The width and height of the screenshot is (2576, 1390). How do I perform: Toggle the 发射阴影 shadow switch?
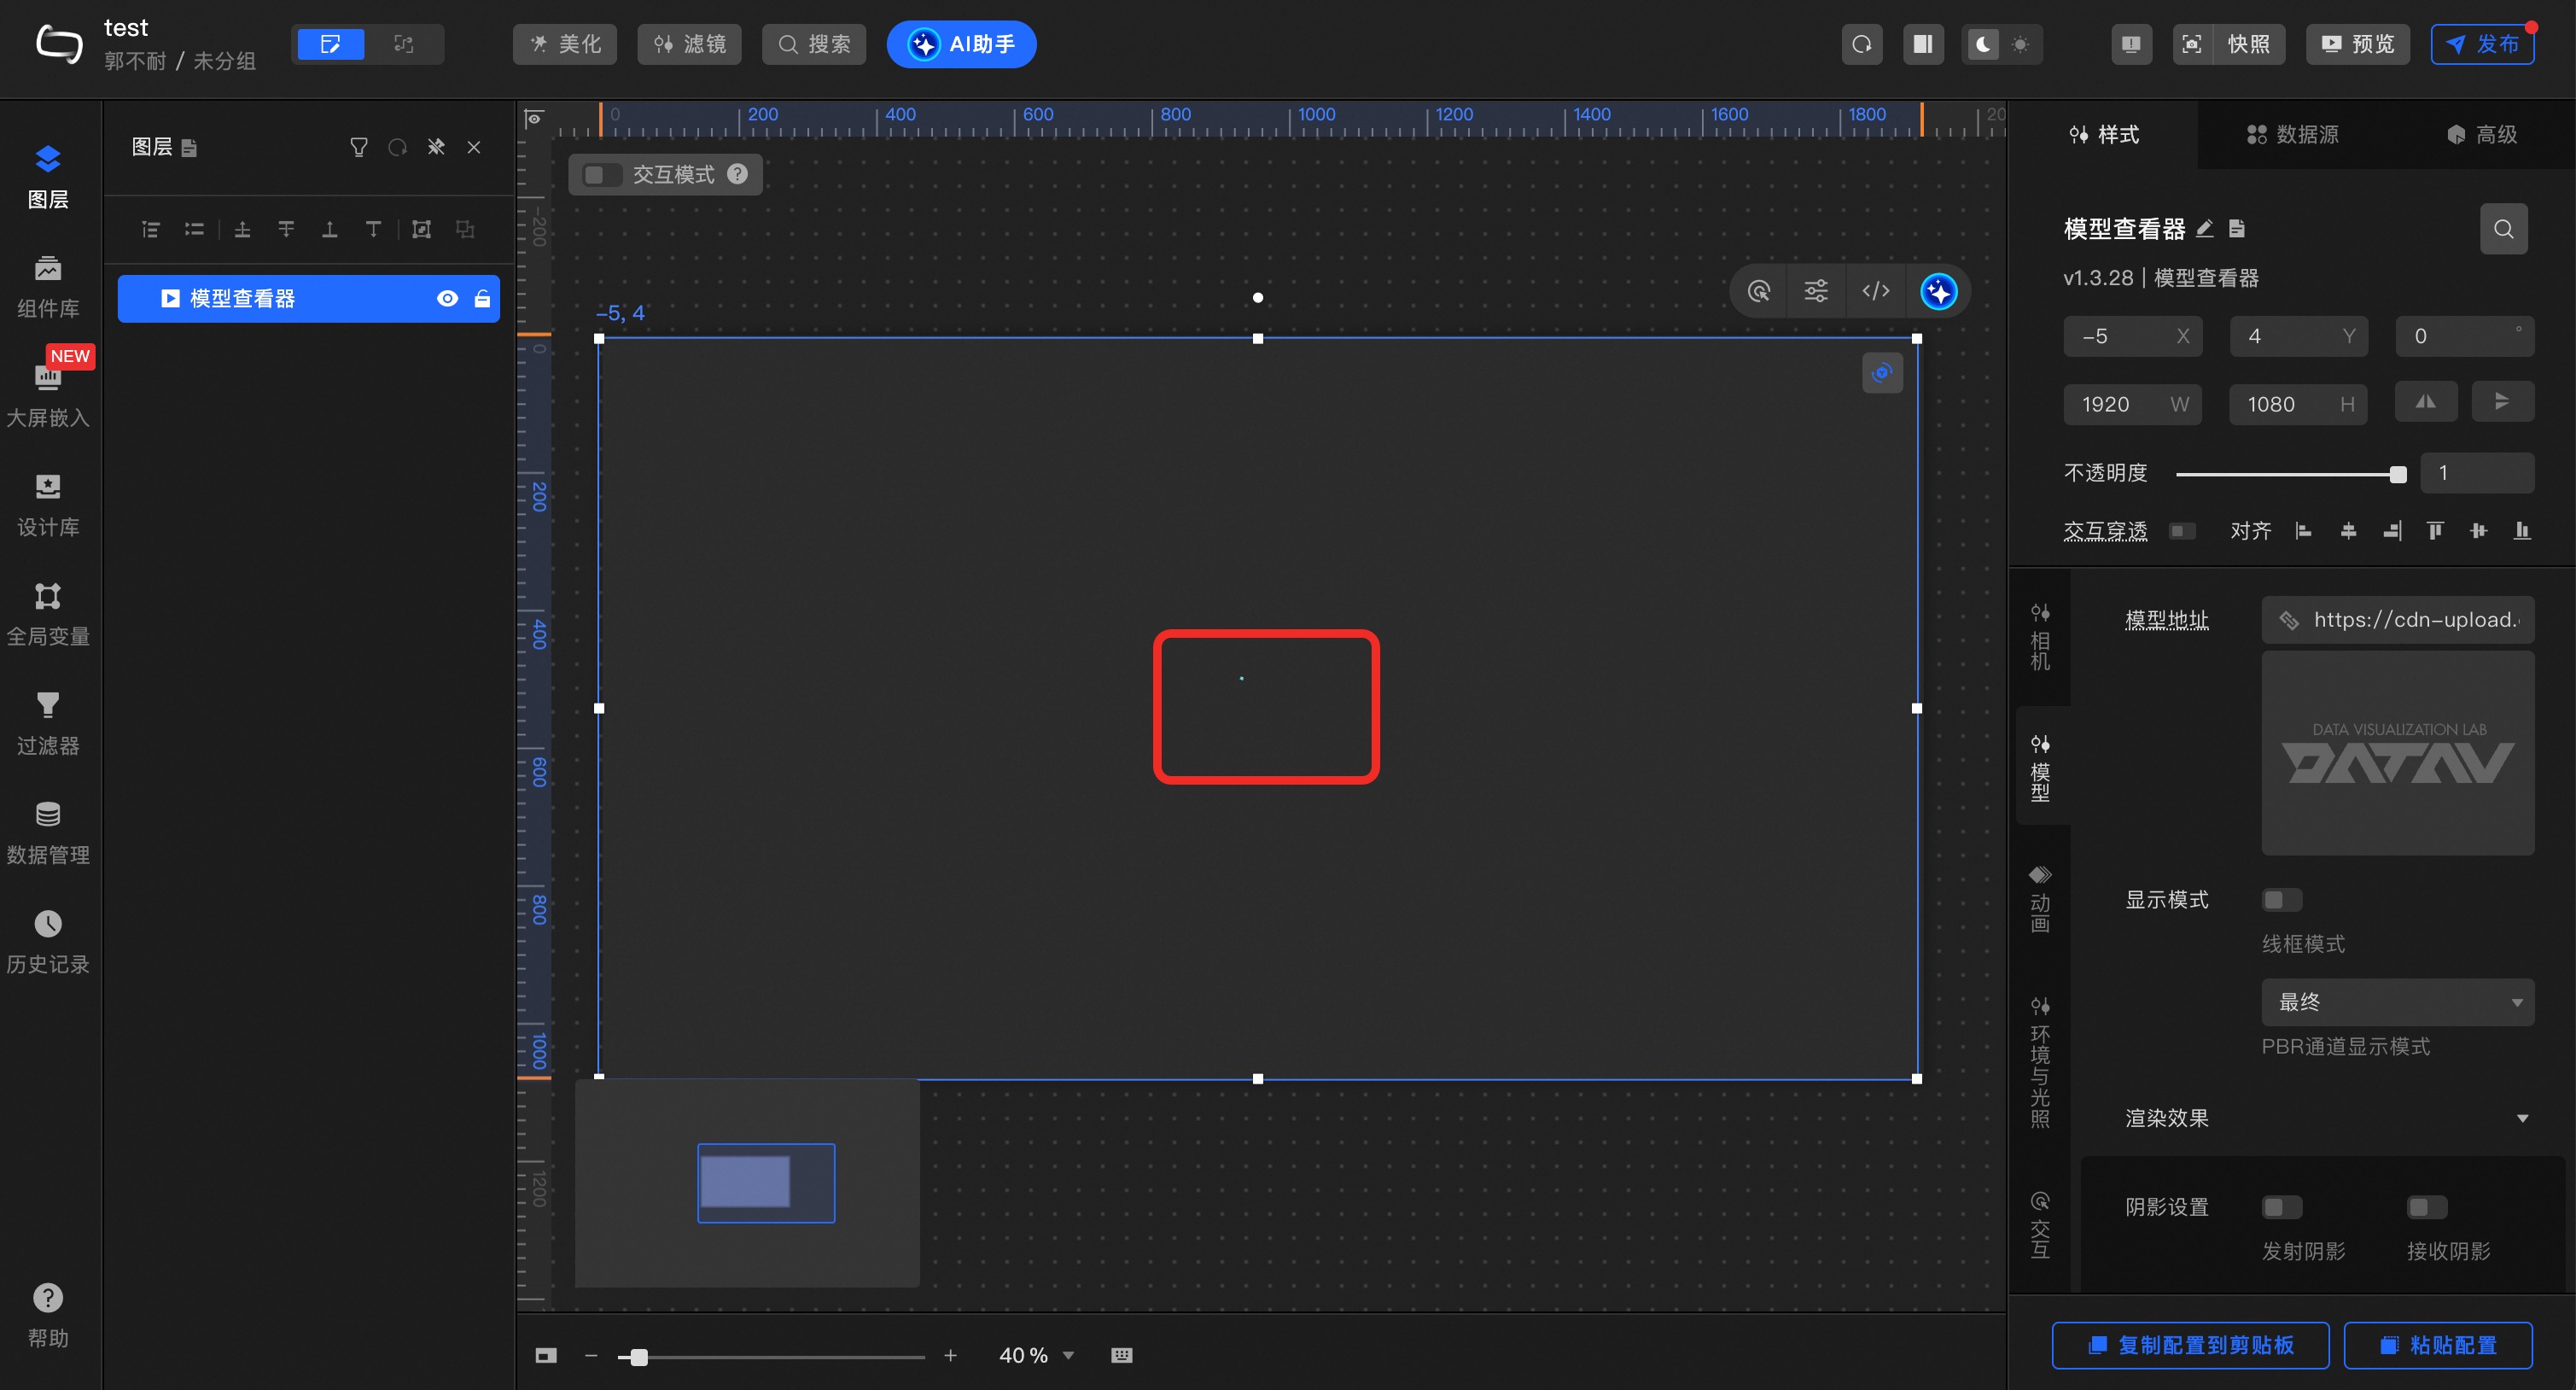[x=2281, y=1207]
